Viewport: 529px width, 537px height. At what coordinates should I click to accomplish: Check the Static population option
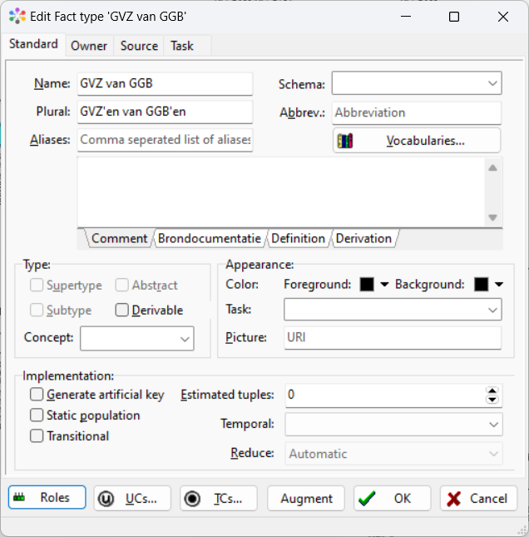tap(37, 415)
